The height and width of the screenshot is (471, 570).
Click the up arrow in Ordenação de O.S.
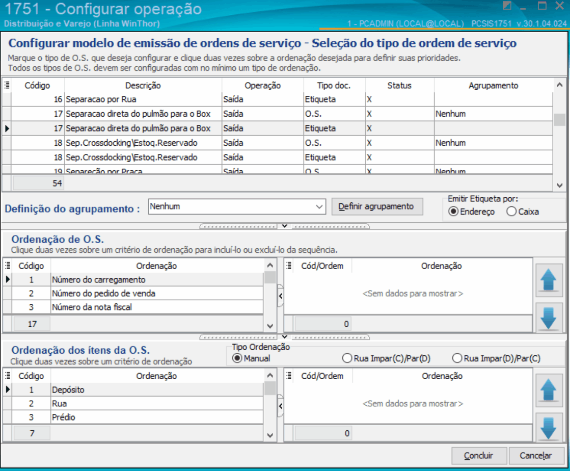[548, 280]
